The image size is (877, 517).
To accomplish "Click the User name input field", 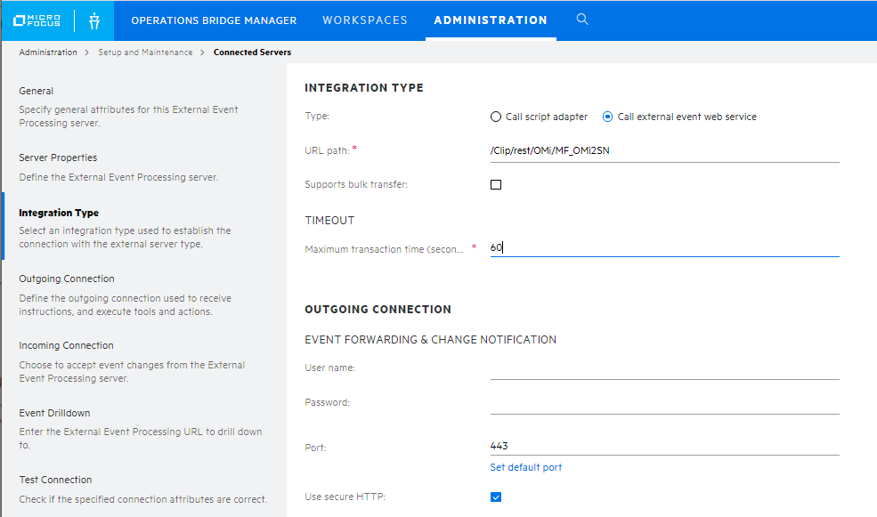I will click(664, 368).
